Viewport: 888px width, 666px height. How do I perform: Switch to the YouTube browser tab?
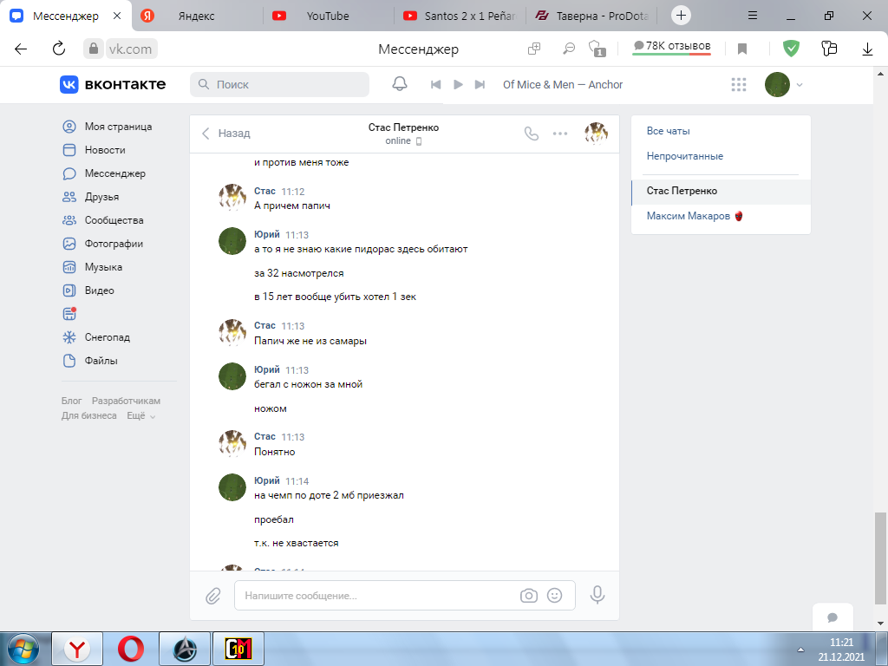coord(327,16)
